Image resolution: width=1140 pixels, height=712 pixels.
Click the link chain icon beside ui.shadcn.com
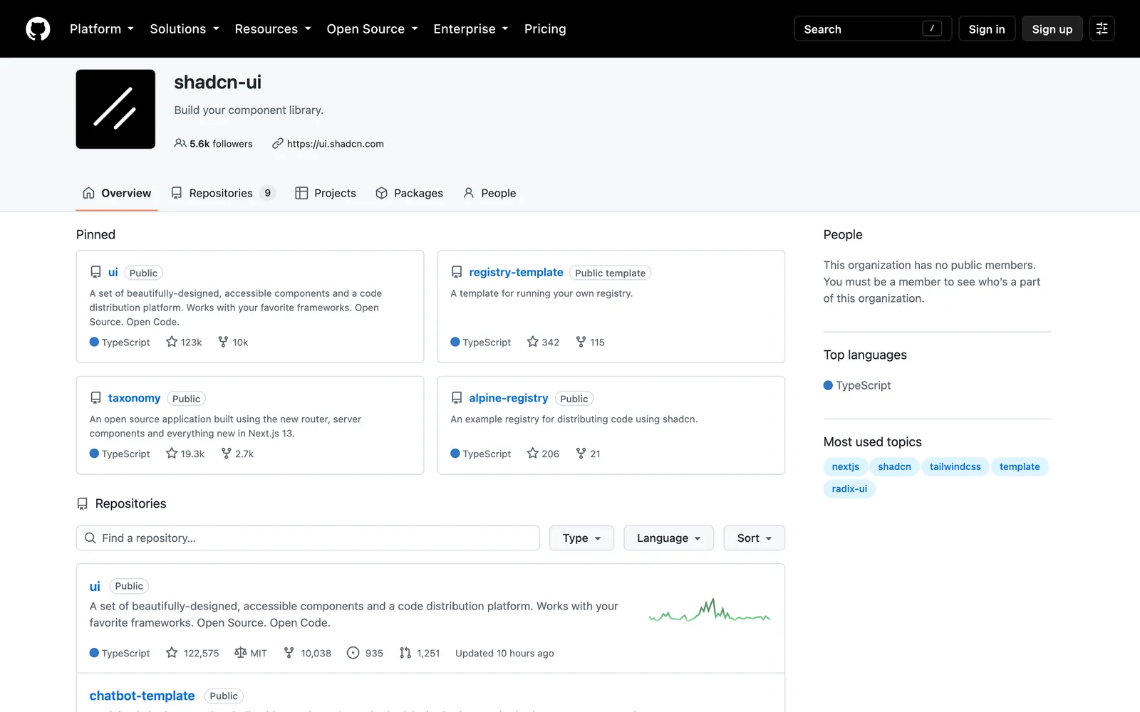coord(278,143)
